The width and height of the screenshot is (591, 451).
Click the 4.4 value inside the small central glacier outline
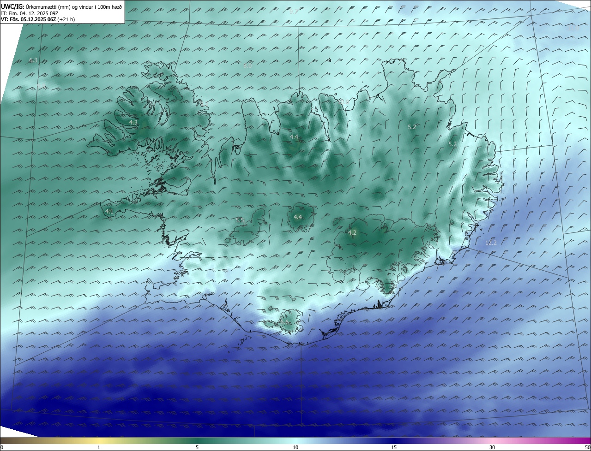(x=298, y=217)
